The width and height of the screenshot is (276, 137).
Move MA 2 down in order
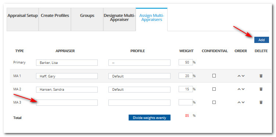click(x=243, y=89)
